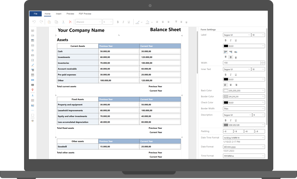Select the signature pen tool in sidebar
Image resolution: width=297 pixels, height=179 pixels.
[33, 65]
